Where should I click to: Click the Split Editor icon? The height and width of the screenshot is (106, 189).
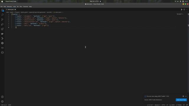coord(184,9)
